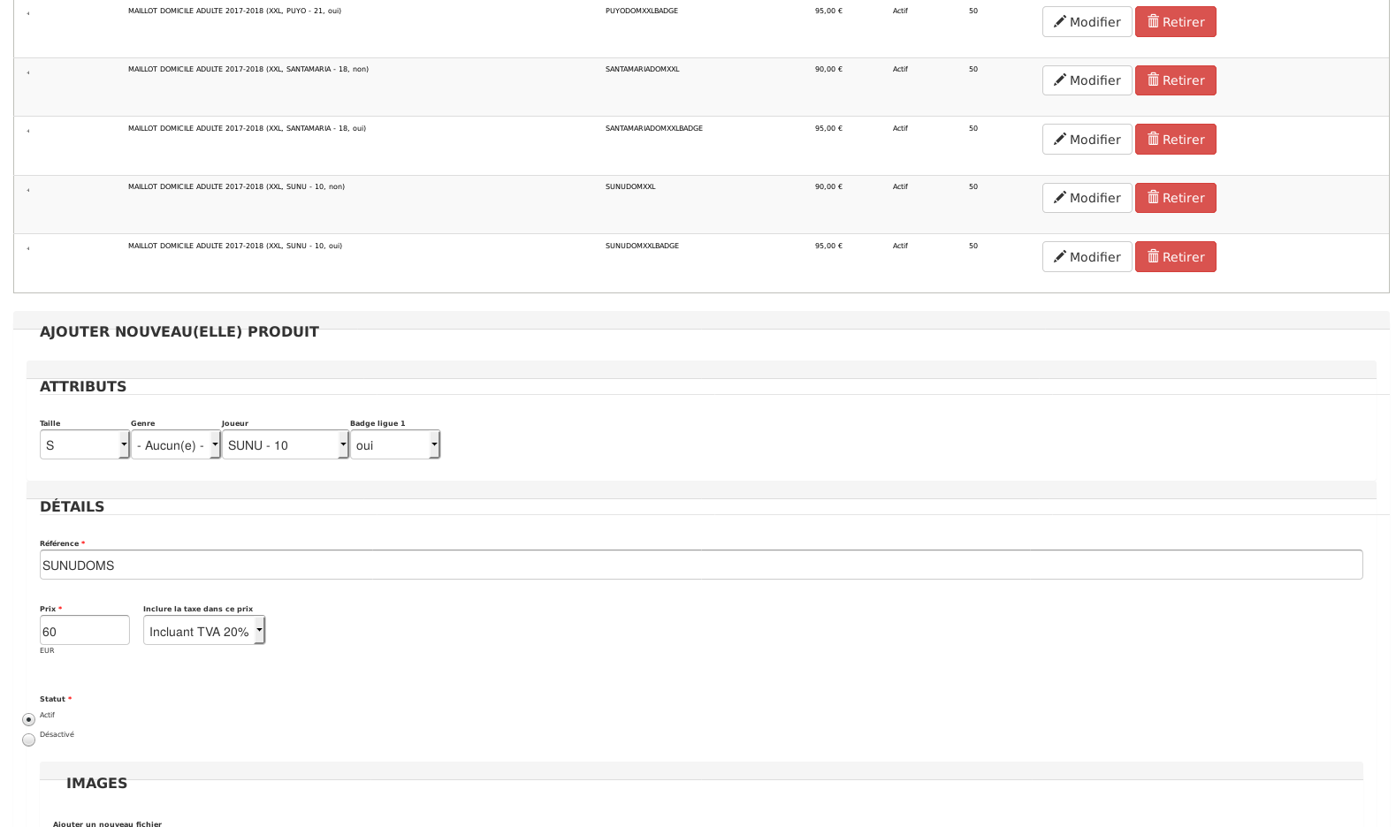
Task: Click the pencil icon for PUYODOMXXLBADGE row
Action: (1059, 22)
